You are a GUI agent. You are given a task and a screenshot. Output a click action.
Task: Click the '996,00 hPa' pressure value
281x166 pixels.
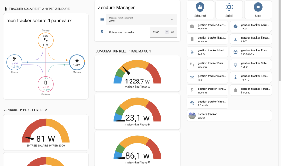click(x=247, y=54)
